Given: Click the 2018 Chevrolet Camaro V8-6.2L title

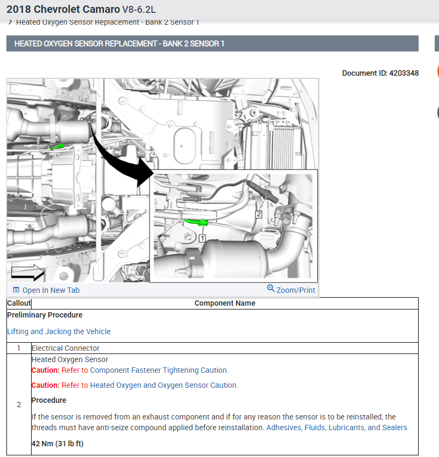Looking at the screenshot, I should [x=81, y=9].
